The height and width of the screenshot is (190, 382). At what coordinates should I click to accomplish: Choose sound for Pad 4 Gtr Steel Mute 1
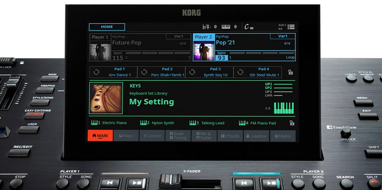[x=264, y=75]
